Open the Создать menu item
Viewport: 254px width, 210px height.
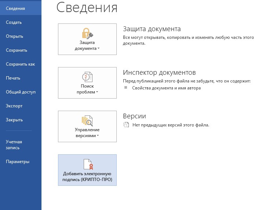pos(14,22)
